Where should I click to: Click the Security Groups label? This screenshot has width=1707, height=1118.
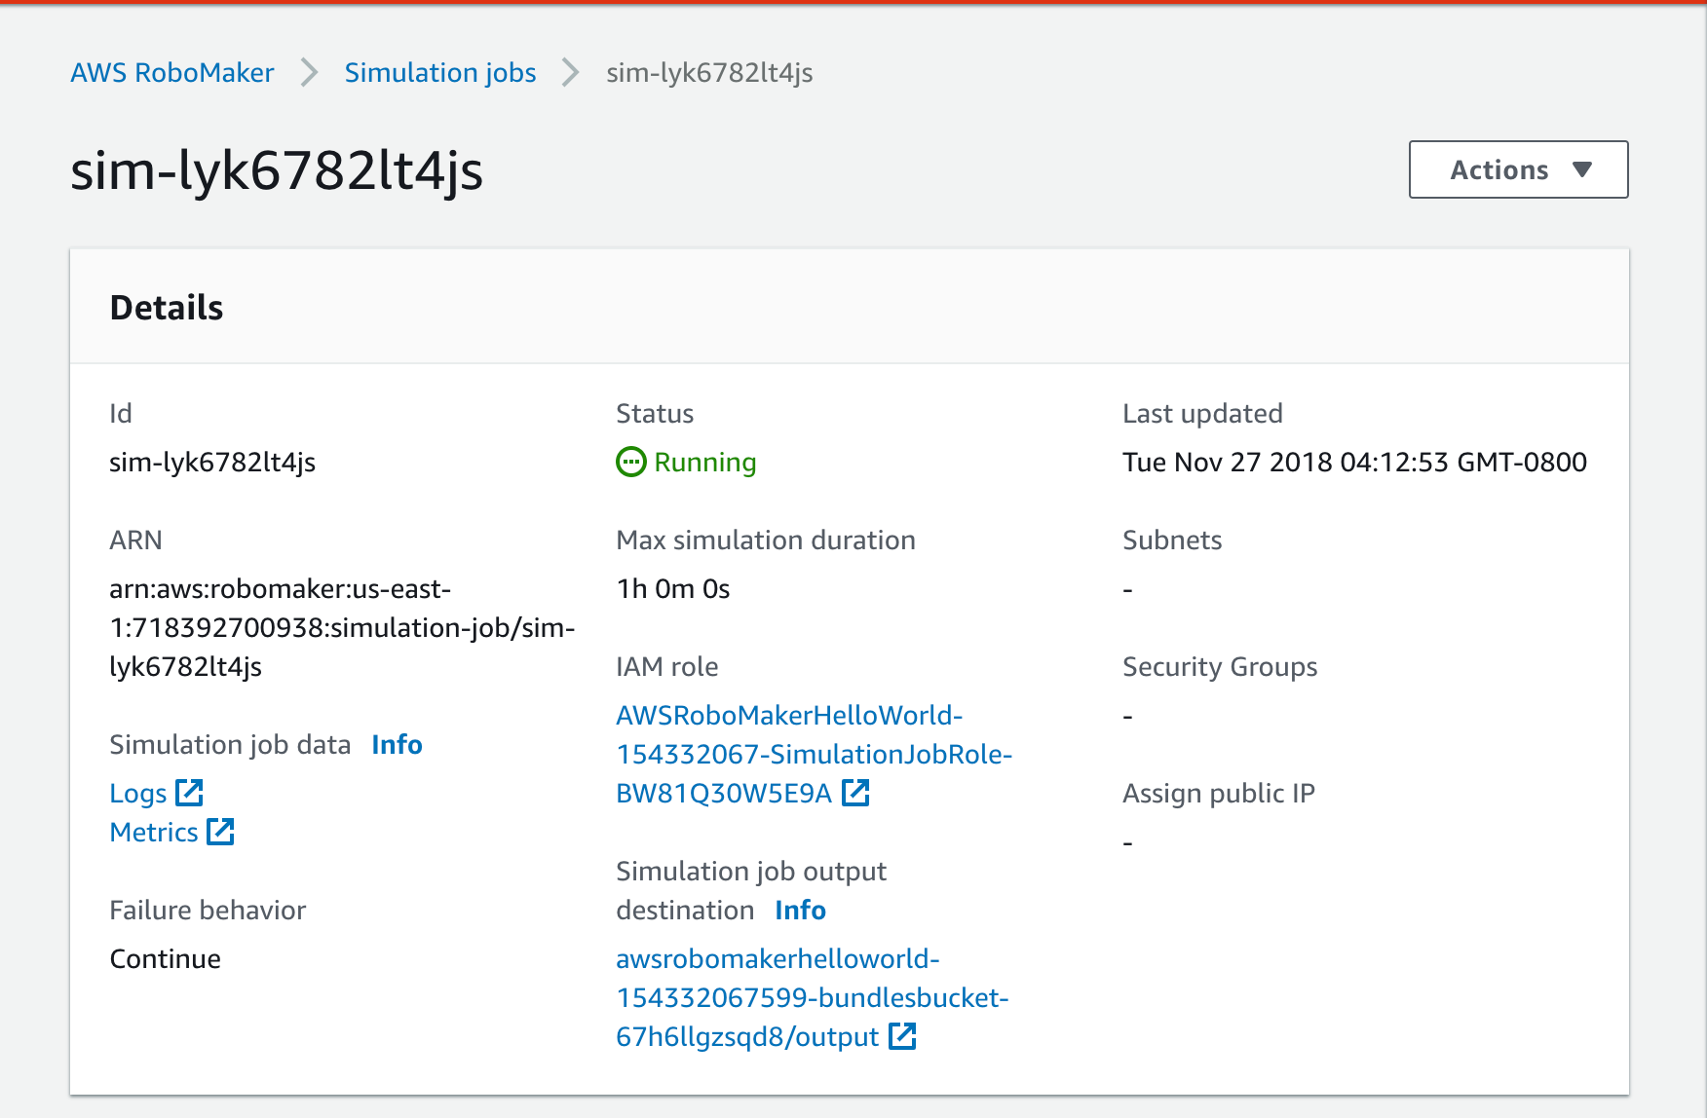[x=1220, y=667]
